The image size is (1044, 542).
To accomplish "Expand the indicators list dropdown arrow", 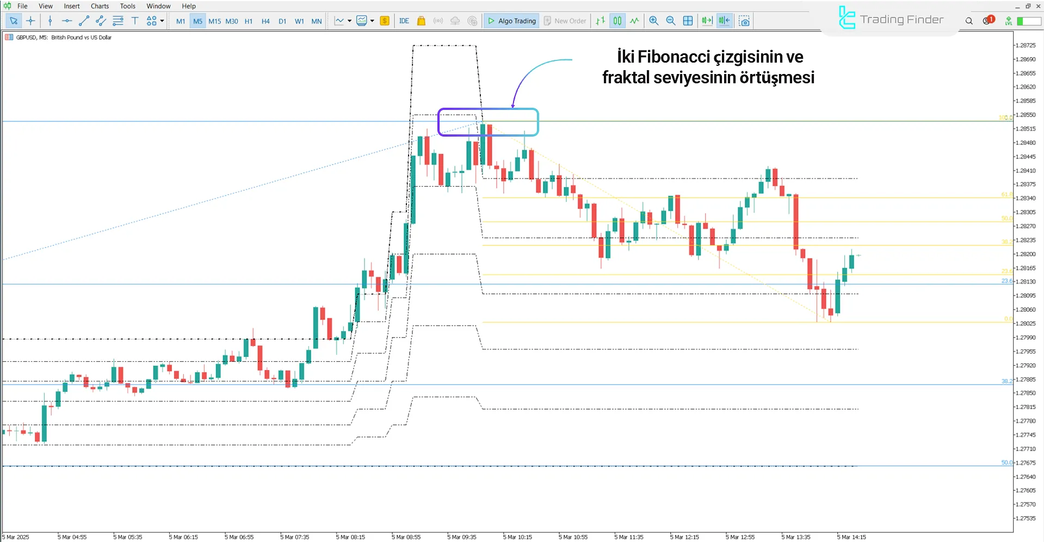I will click(x=372, y=21).
